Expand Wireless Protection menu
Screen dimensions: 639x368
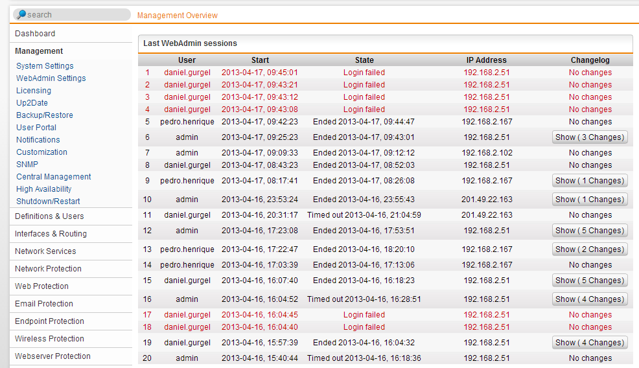pos(49,339)
